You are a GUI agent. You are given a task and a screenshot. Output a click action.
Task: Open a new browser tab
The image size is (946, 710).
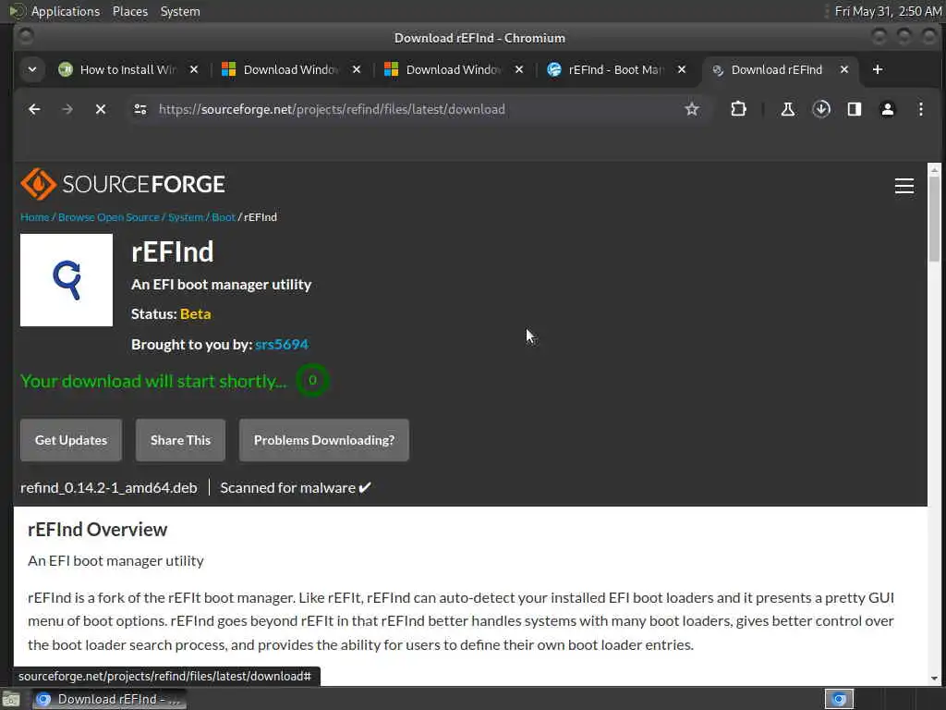point(878,69)
